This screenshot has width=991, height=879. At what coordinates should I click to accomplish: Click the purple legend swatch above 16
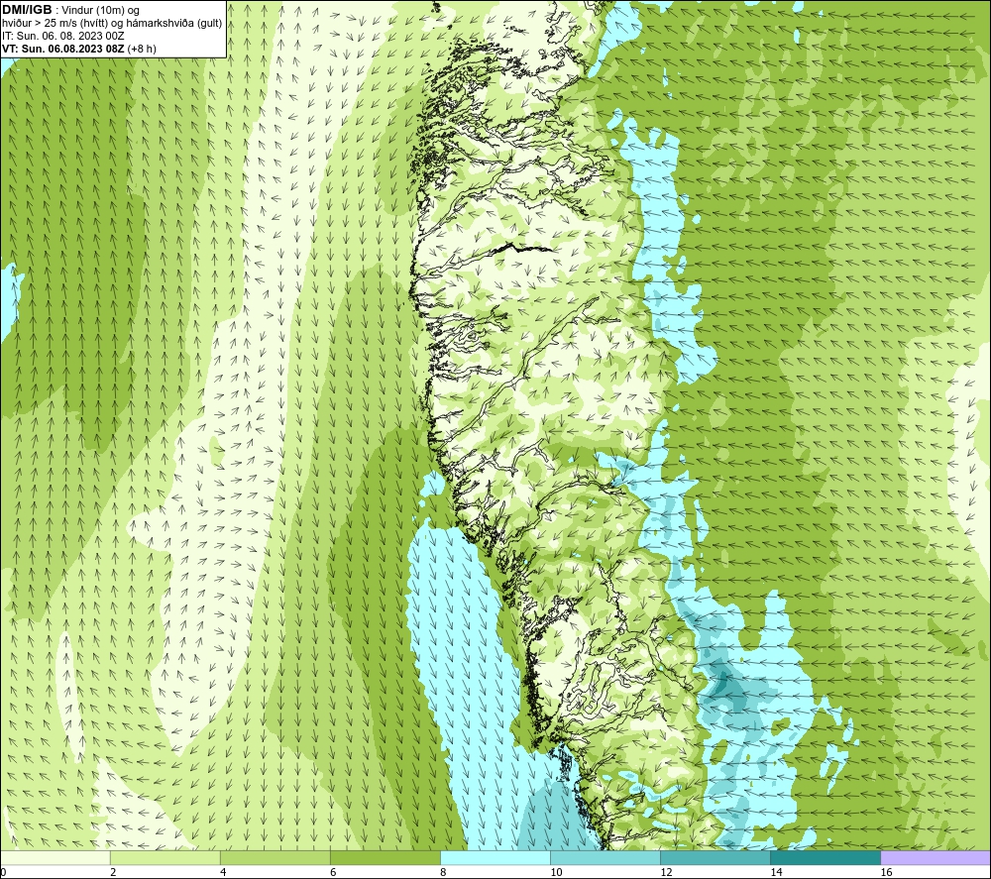pos(936,858)
